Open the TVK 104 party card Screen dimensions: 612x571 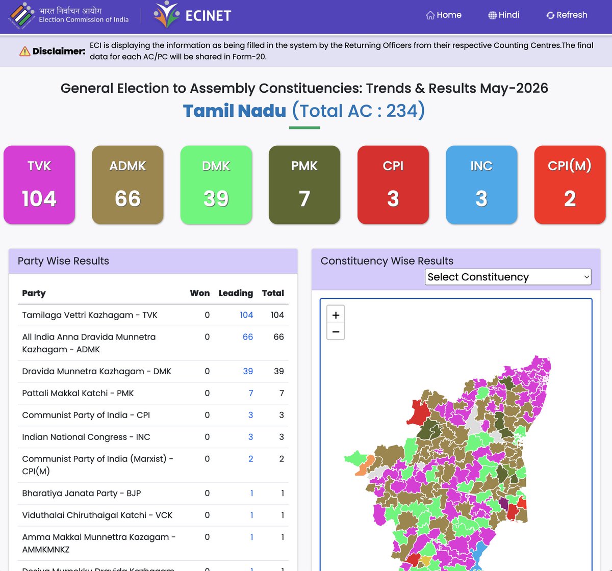pyautogui.click(x=39, y=185)
